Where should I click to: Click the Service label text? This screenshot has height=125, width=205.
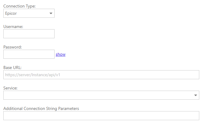coord(10,88)
